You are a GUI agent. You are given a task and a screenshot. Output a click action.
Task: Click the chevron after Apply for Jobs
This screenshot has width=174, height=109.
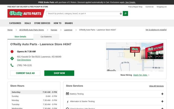(x=149, y=75)
